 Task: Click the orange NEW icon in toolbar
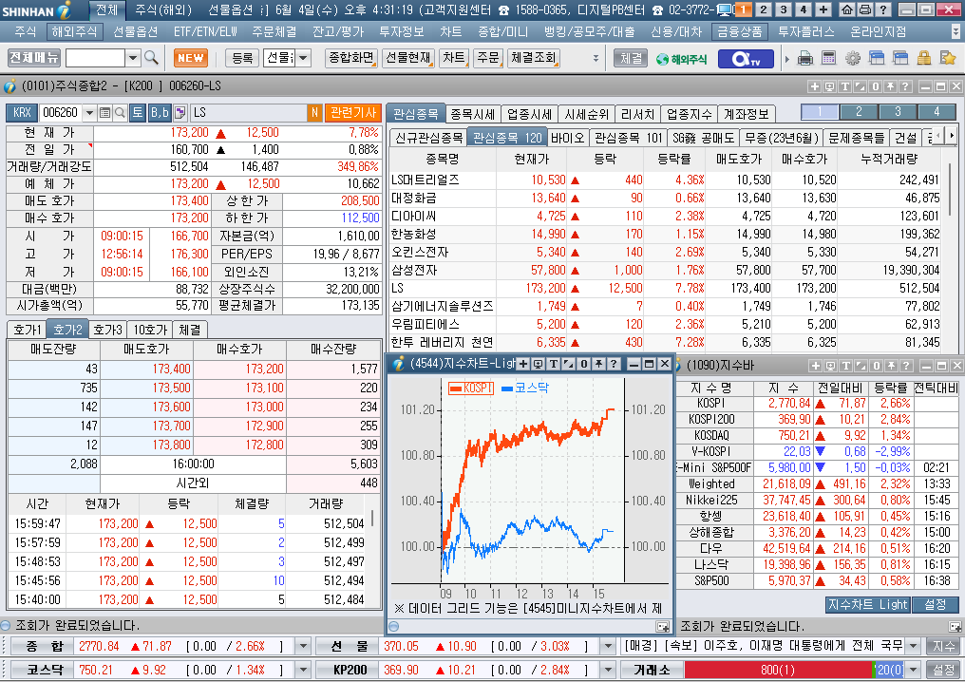(x=190, y=58)
